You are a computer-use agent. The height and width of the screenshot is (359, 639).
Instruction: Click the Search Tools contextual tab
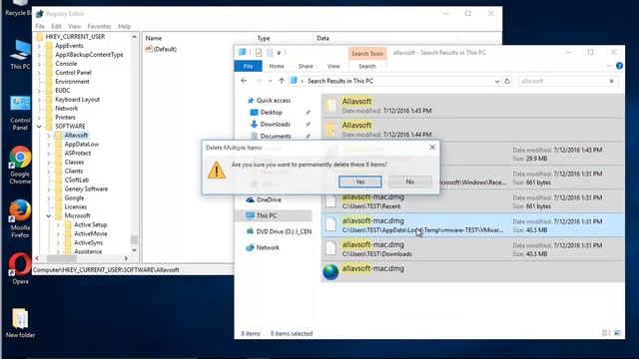[x=367, y=53]
